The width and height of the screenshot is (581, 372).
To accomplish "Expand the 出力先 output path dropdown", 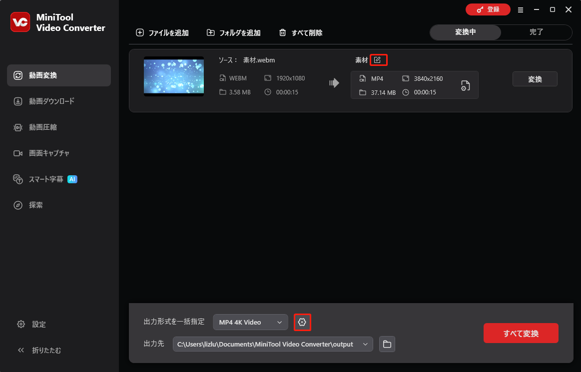I will click(x=365, y=344).
